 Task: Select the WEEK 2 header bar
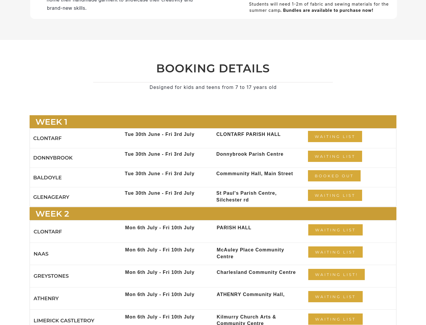pos(213,214)
